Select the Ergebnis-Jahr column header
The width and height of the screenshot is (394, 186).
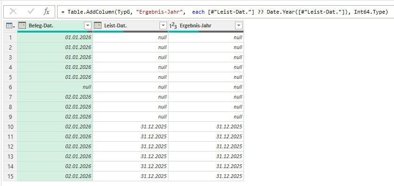coord(206,25)
